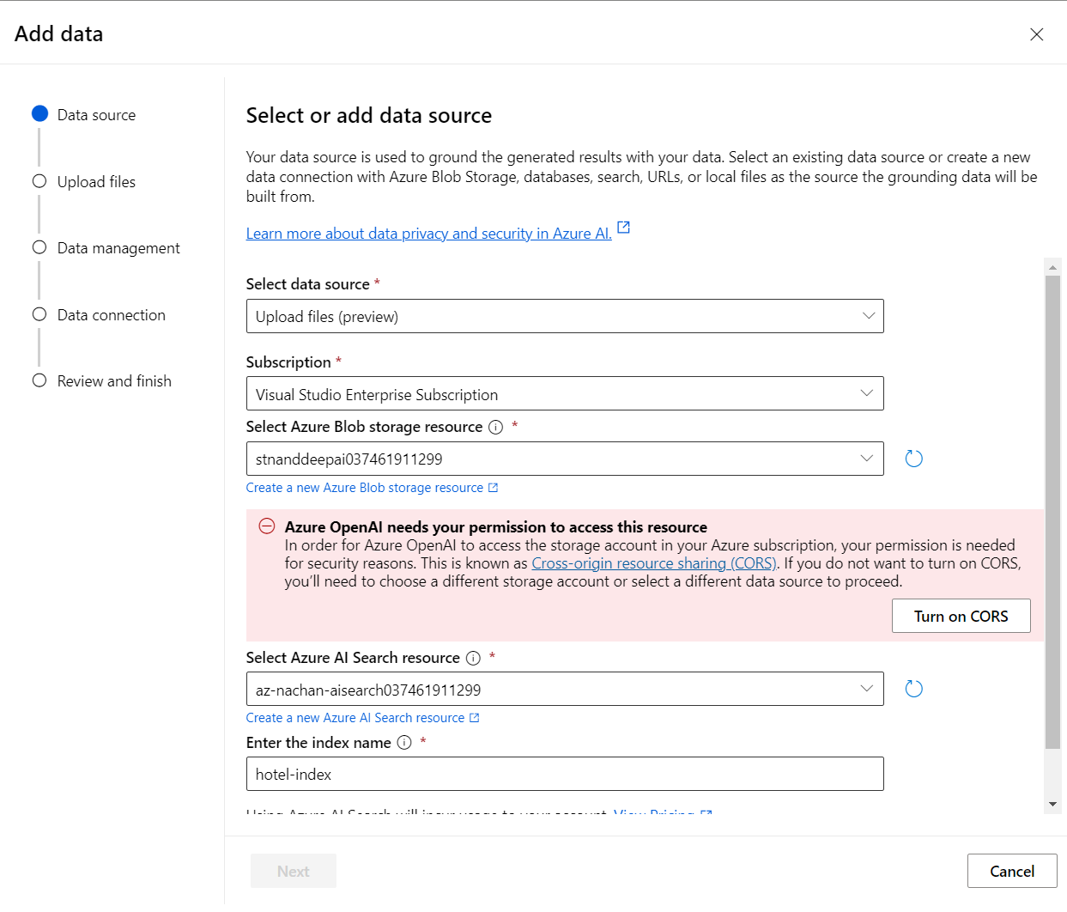Image resolution: width=1067 pixels, height=912 pixels.
Task: Click info icon next to Blob storage label
Action: pyautogui.click(x=495, y=428)
